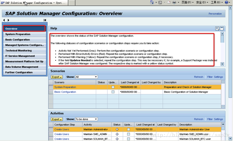Click status diamond of Maintain Administrator row
The image size is (233, 141).
coord(117,129)
